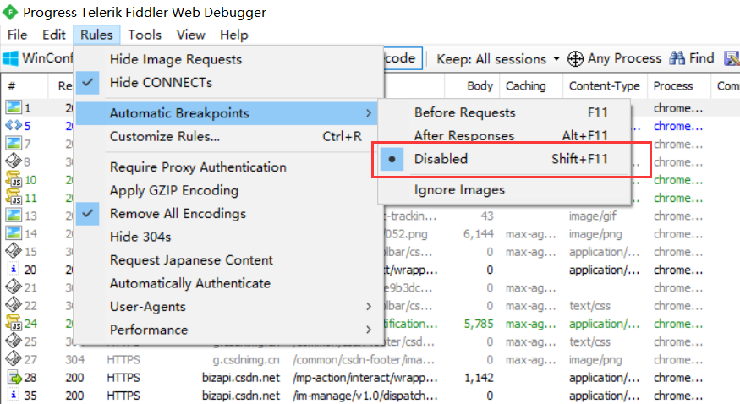Enable Hide 304s option

tap(228, 237)
